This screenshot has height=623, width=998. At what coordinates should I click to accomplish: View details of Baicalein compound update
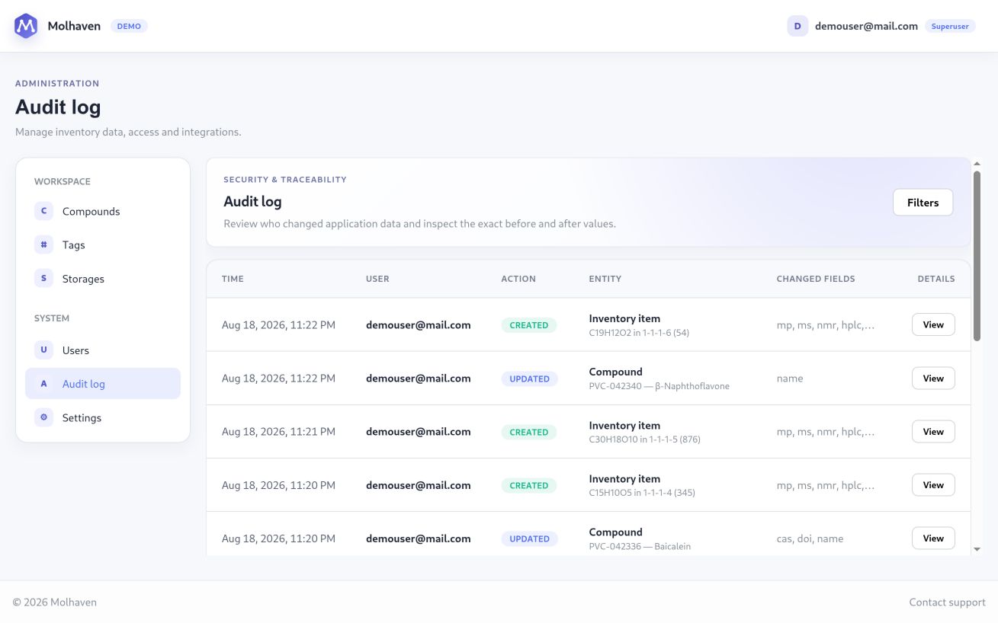pos(933,538)
